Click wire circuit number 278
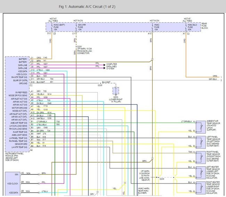Viewport: 226px width, 197px height. (x=45, y=134)
